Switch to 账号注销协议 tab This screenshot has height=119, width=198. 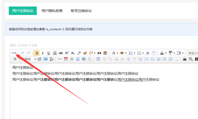tap(81, 11)
